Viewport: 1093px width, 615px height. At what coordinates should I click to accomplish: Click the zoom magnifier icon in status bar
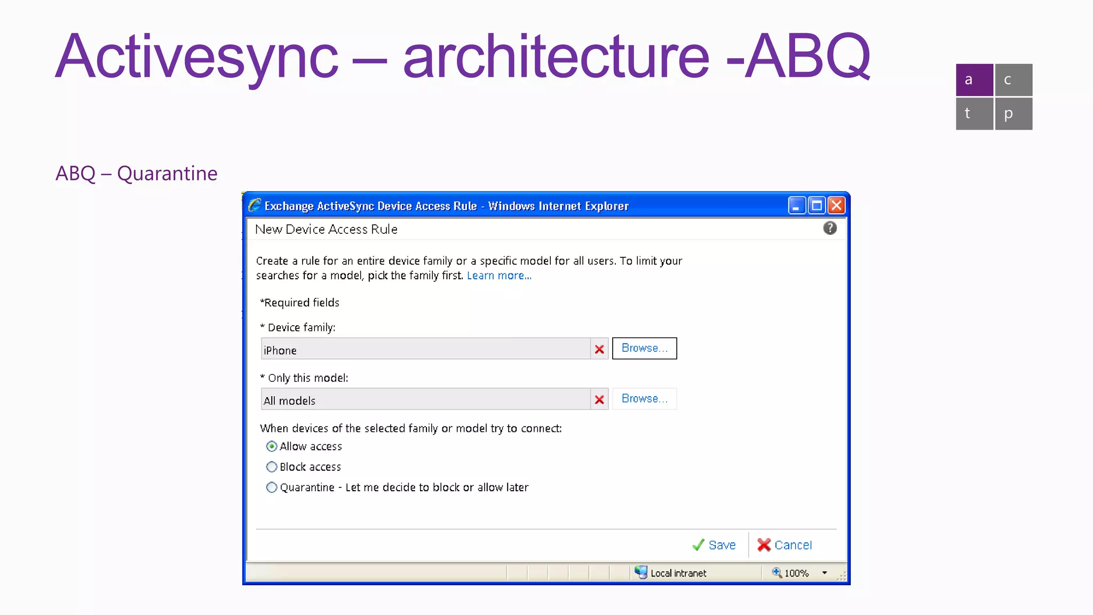(777, 572)
